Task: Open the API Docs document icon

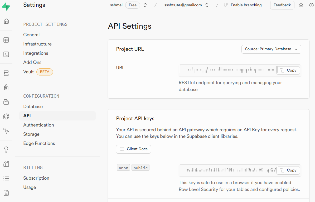Action: (x=6, y=193)
